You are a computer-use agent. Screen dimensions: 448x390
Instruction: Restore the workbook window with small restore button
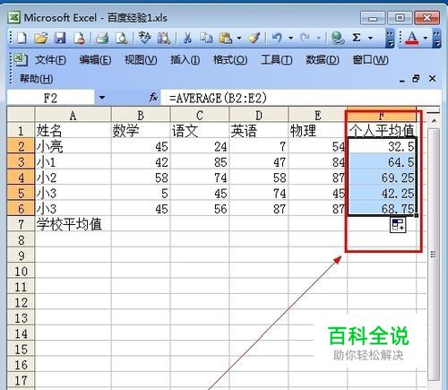pyautogui.click(x=416, y=79)
